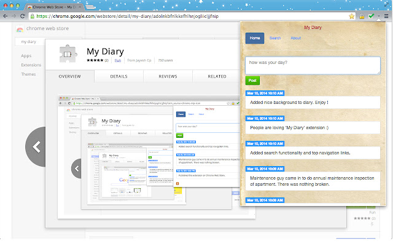This screenshot has width=393, height=246.
Task: Switch to the OVERVIEW tab
Action: click(69, 76)
